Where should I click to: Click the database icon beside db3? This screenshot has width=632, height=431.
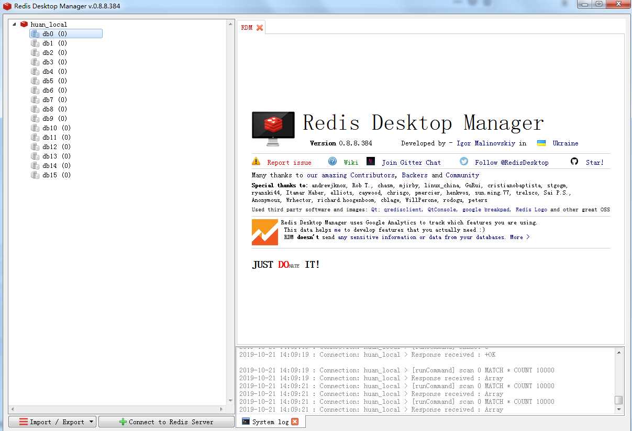(x=35, y=62)
